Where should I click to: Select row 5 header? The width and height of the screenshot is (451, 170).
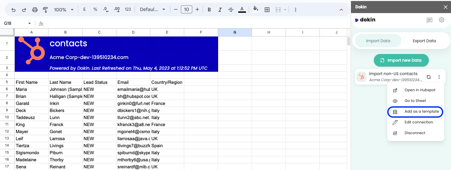point(7,82)
